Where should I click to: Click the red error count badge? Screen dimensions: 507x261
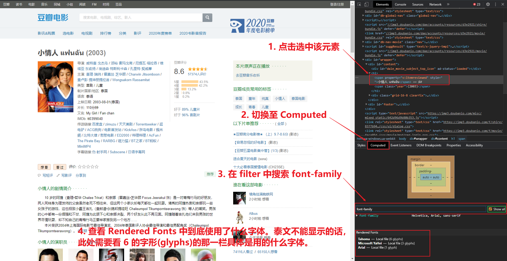pos(477,4)
